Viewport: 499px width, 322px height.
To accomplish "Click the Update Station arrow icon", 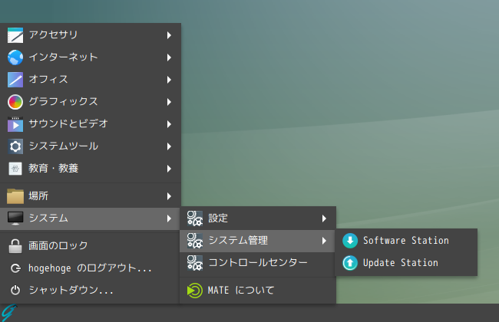I will pos(350,263).
